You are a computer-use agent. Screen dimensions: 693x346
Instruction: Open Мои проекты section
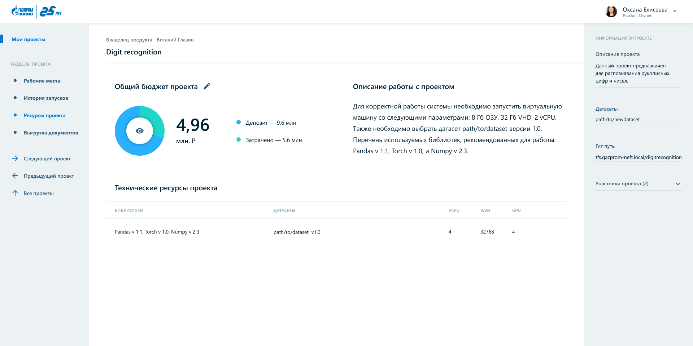click(x=29, y=40)
